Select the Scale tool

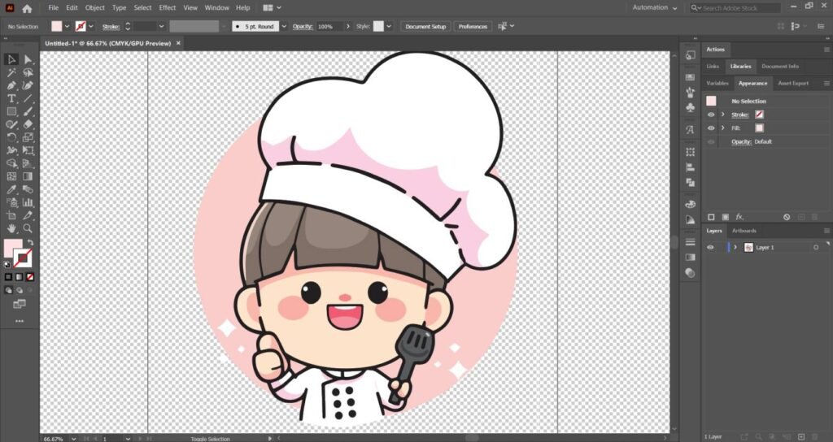28,137
